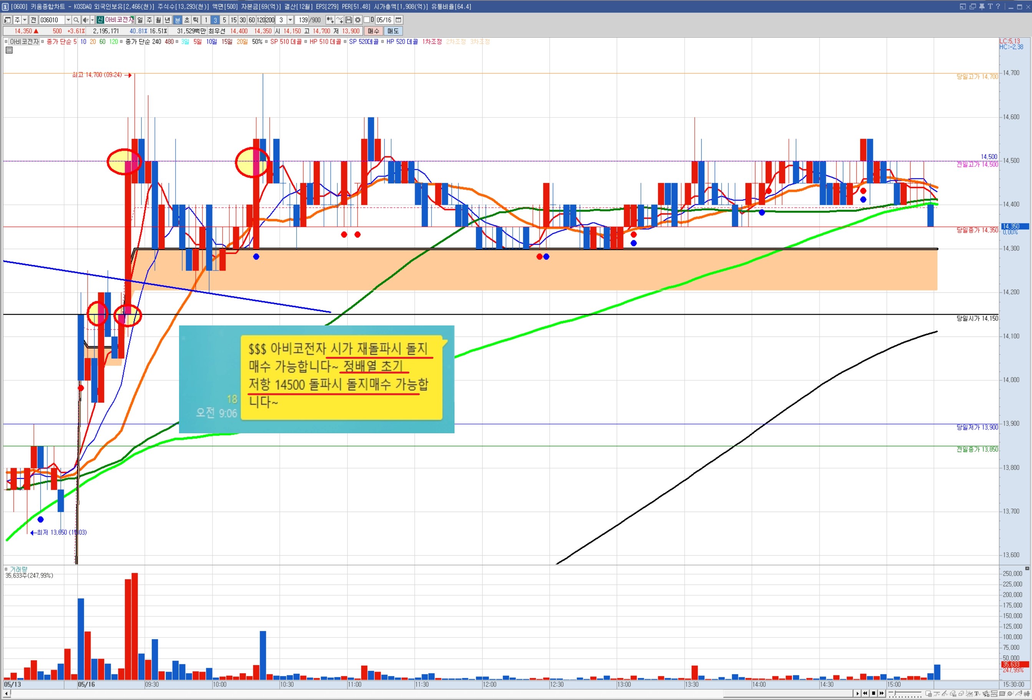The height and width of the screenshot is (700, 1032).
Task: Select the 15 minute interval tab
Action: [x=234, y=20]
